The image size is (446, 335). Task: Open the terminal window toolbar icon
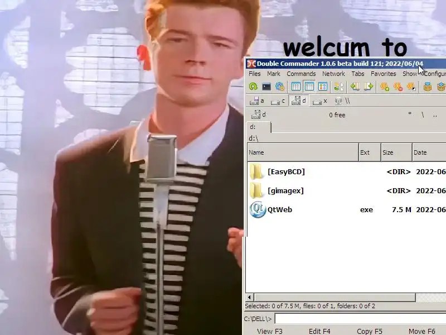coord(266,87)
